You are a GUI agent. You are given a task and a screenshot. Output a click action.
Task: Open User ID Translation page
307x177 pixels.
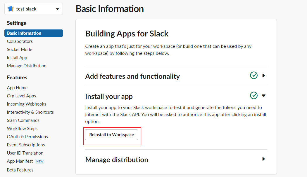click(x=25, y=153)
